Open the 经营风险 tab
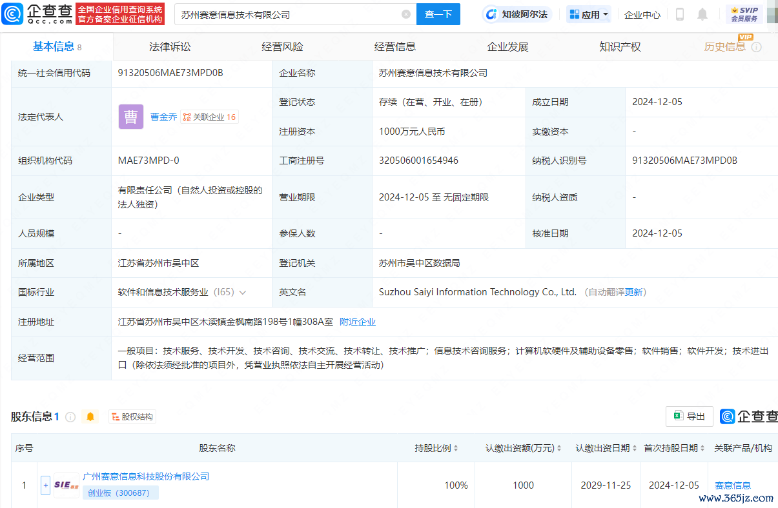Screen dimensions: 778x508 [282, 47]
